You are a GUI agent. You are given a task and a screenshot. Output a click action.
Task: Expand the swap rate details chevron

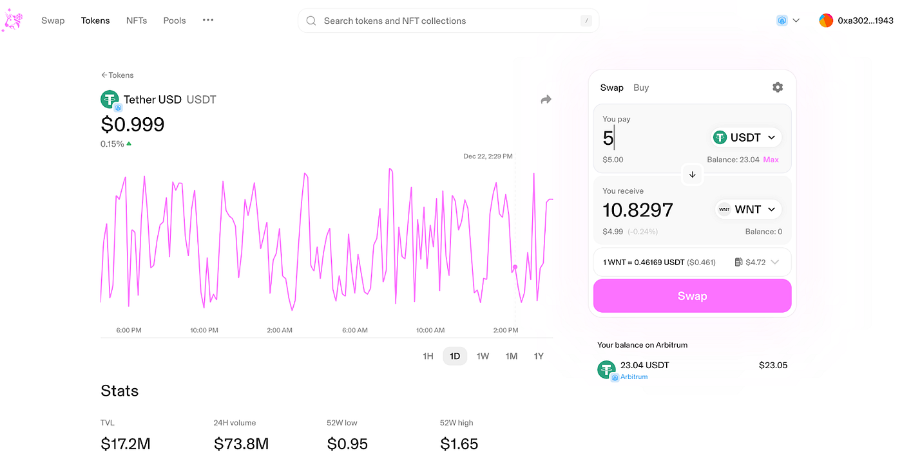pos(775,262)
